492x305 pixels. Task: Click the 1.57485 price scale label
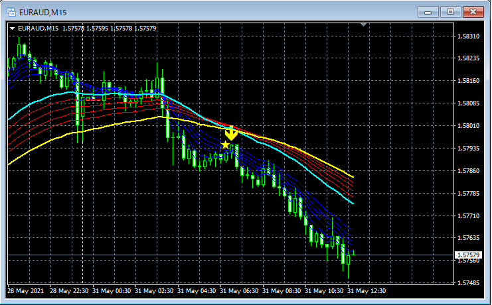pos(469,282)
